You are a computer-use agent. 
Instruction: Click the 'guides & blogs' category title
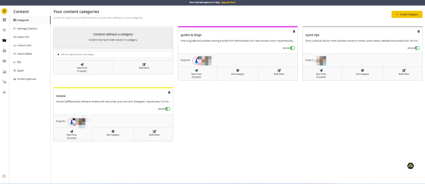point(191,35)
